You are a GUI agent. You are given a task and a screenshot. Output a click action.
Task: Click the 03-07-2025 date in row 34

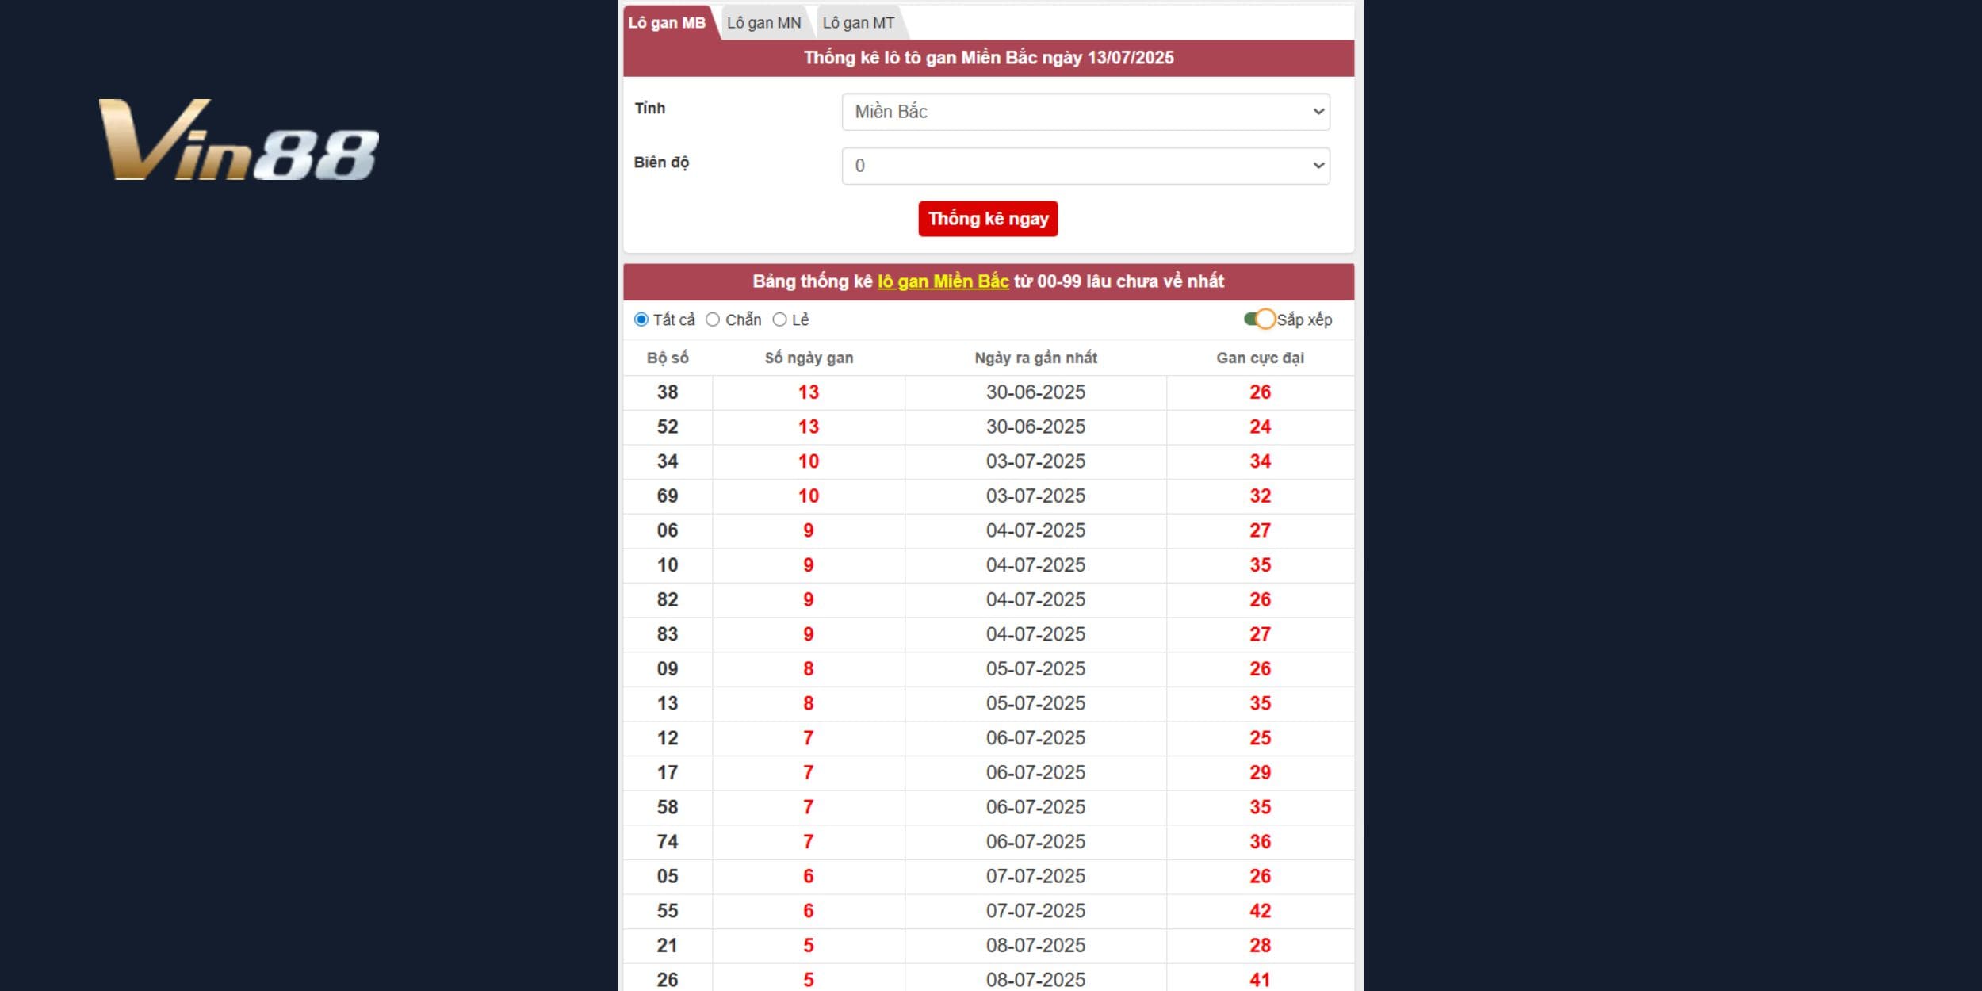point(1035,461)
